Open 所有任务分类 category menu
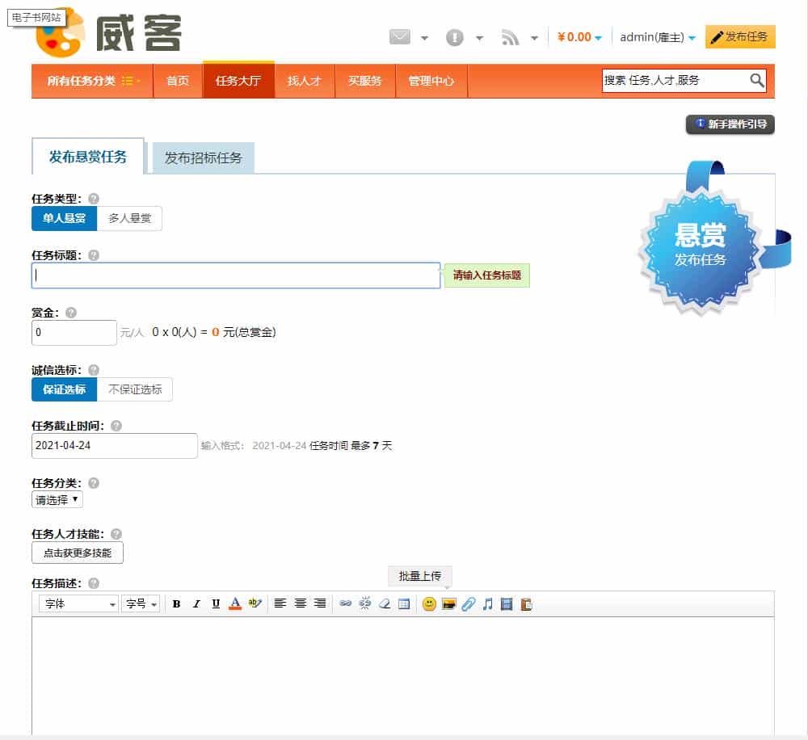The width and height of the screenshot is (808, 740). pos(93,81)
